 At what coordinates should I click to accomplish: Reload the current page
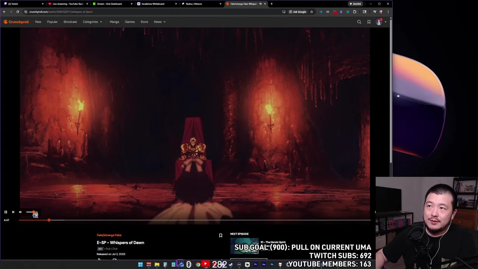18,12
